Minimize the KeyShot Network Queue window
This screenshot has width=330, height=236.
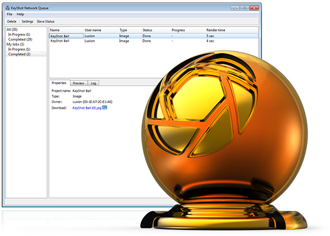click(235, 8)
